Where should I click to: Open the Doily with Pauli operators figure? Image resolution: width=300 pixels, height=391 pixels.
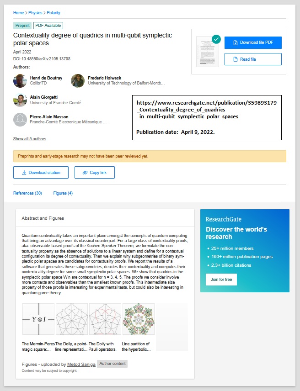105,319
